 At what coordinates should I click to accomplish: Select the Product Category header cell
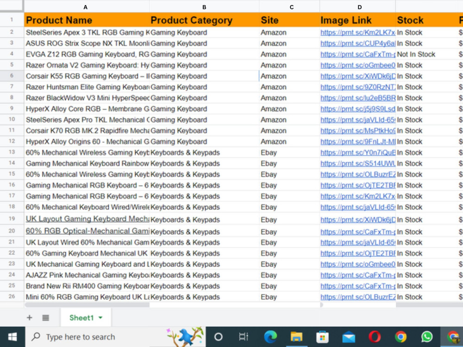204,20
